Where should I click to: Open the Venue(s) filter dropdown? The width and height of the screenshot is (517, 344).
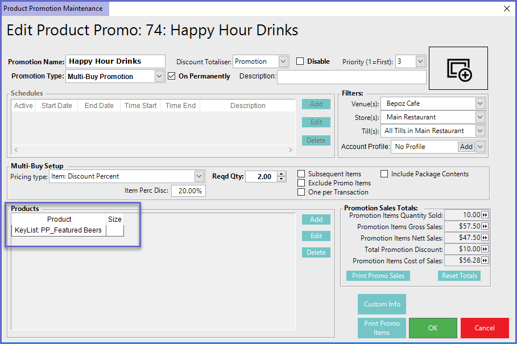[x=480, y=103]
